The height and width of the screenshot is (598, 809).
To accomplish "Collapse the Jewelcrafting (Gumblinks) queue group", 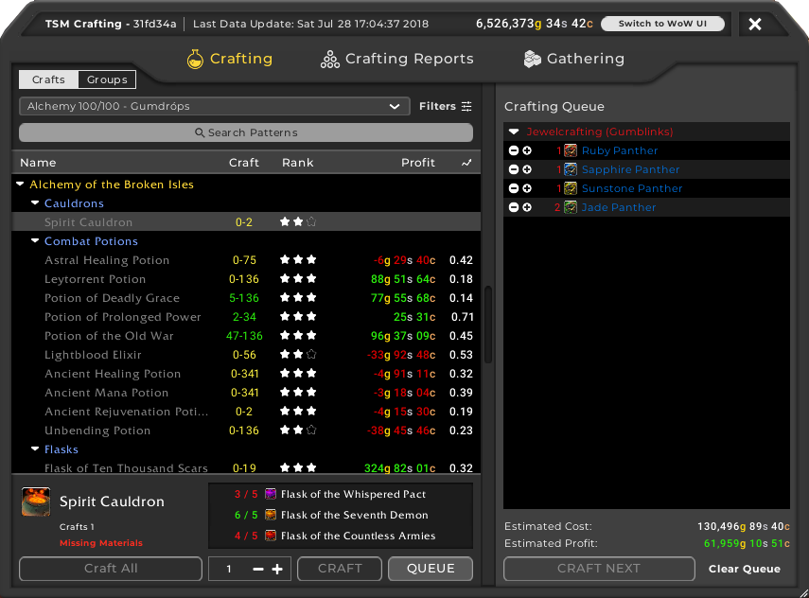I will (514, 132).
